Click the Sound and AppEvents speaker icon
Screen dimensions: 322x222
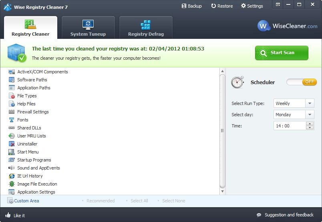12,168
